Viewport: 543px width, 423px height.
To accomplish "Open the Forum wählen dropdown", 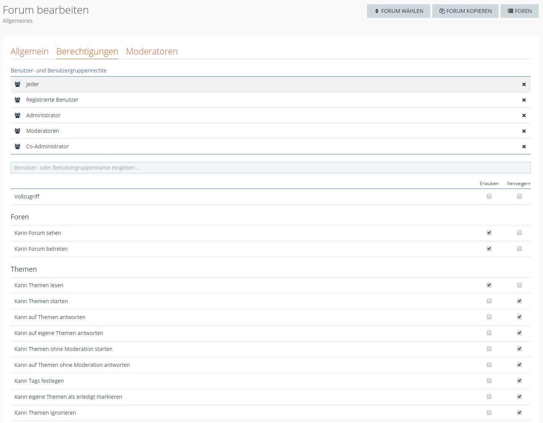I will [398, 11].
